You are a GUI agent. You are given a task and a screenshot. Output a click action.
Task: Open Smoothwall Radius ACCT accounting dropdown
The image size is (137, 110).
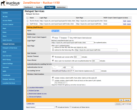63,71
